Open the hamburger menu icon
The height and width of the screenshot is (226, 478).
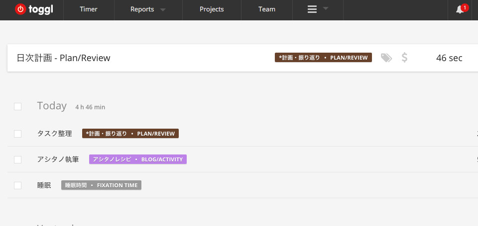(312, 9)
